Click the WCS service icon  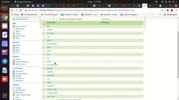point(14,47)
